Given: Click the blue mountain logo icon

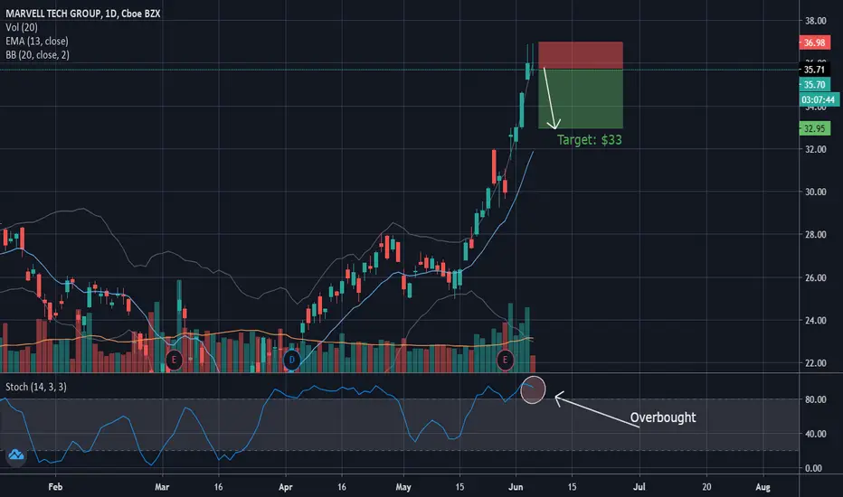Looking at the screenshot, I should (15, 455).
